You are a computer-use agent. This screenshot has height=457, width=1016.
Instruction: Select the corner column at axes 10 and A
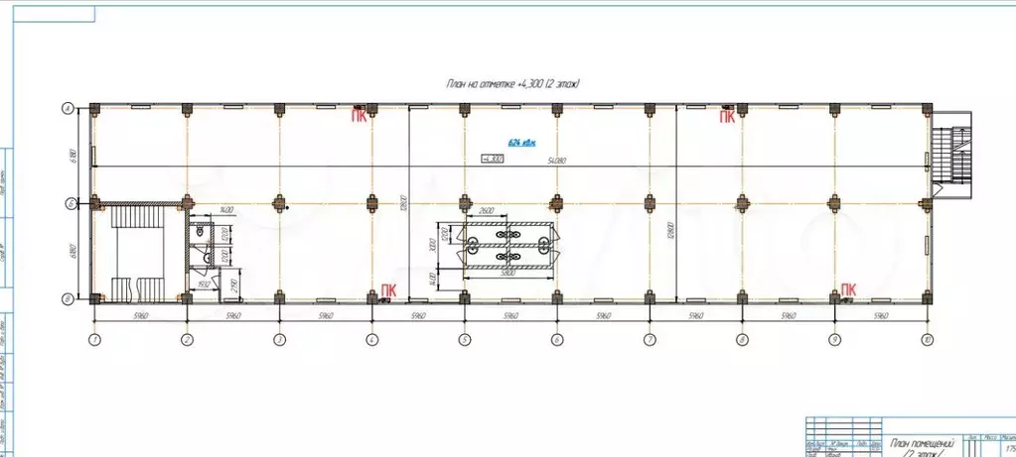928,109
